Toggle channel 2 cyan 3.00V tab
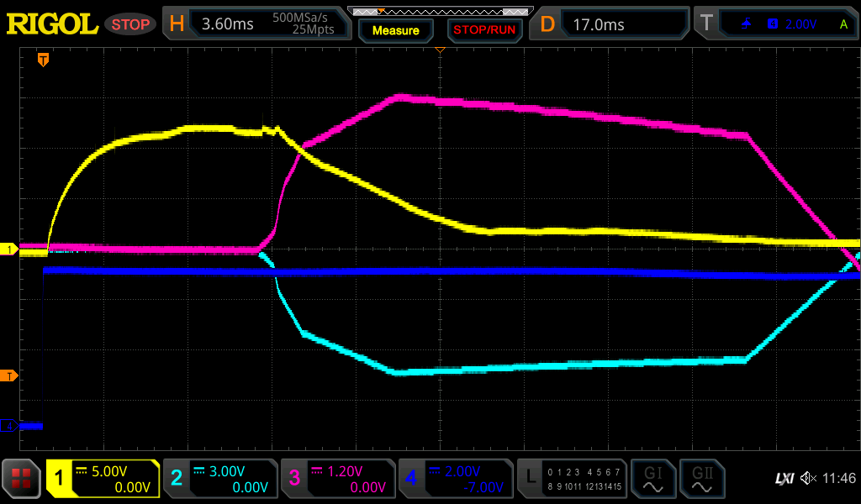Image resolution: width=861 pixels, height=504 pixels. (219, 479)
